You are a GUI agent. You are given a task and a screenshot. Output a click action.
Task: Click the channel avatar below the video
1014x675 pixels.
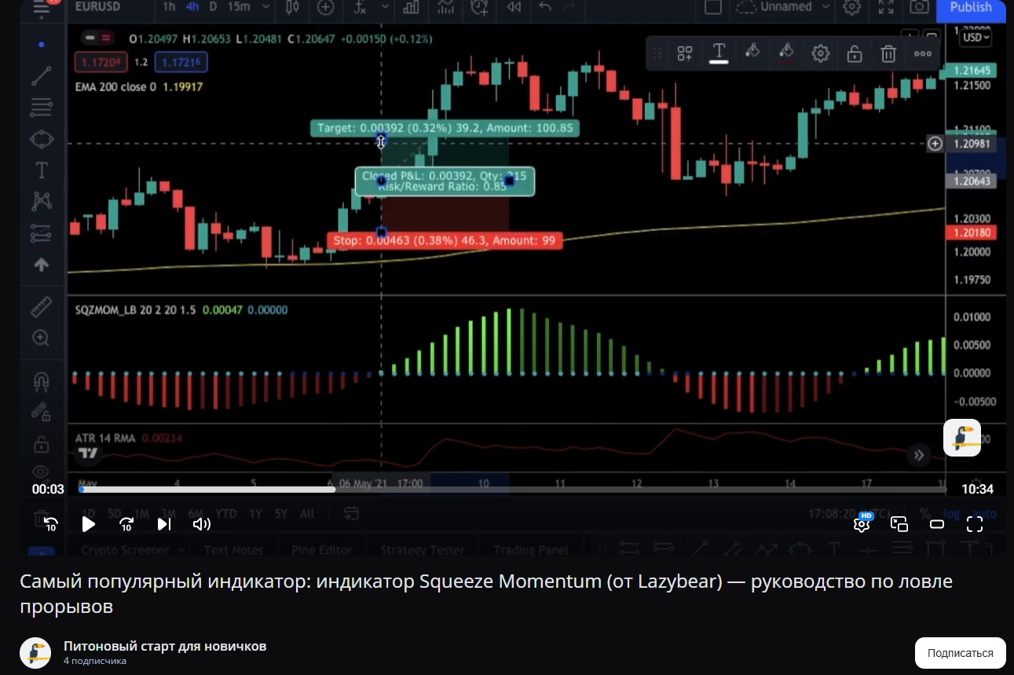[x=35, y=653]
